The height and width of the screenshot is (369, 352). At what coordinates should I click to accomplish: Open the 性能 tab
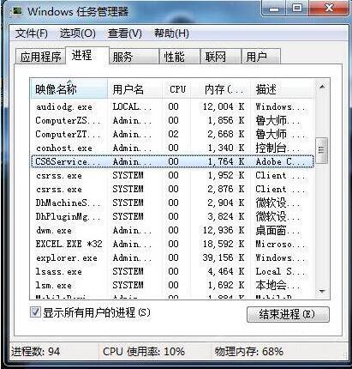coord(180,57)
